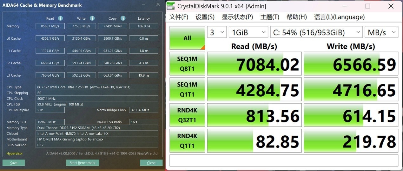
Task: Click the Chipset value Intel Arrow Point HM870
Action: tap(97, 133)
